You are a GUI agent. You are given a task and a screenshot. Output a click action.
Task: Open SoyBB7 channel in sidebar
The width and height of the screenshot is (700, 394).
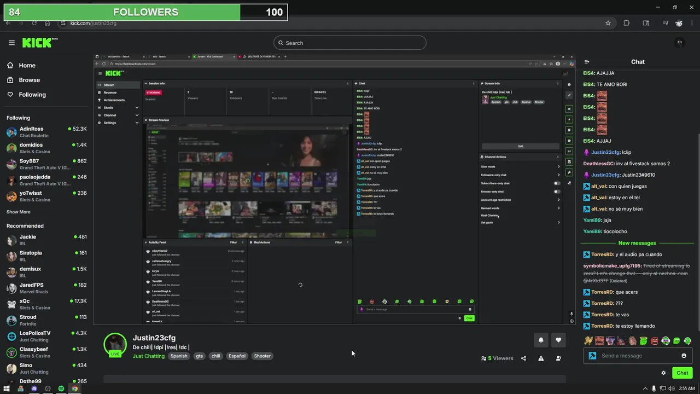pyautogui.click(x=46, y=164)
